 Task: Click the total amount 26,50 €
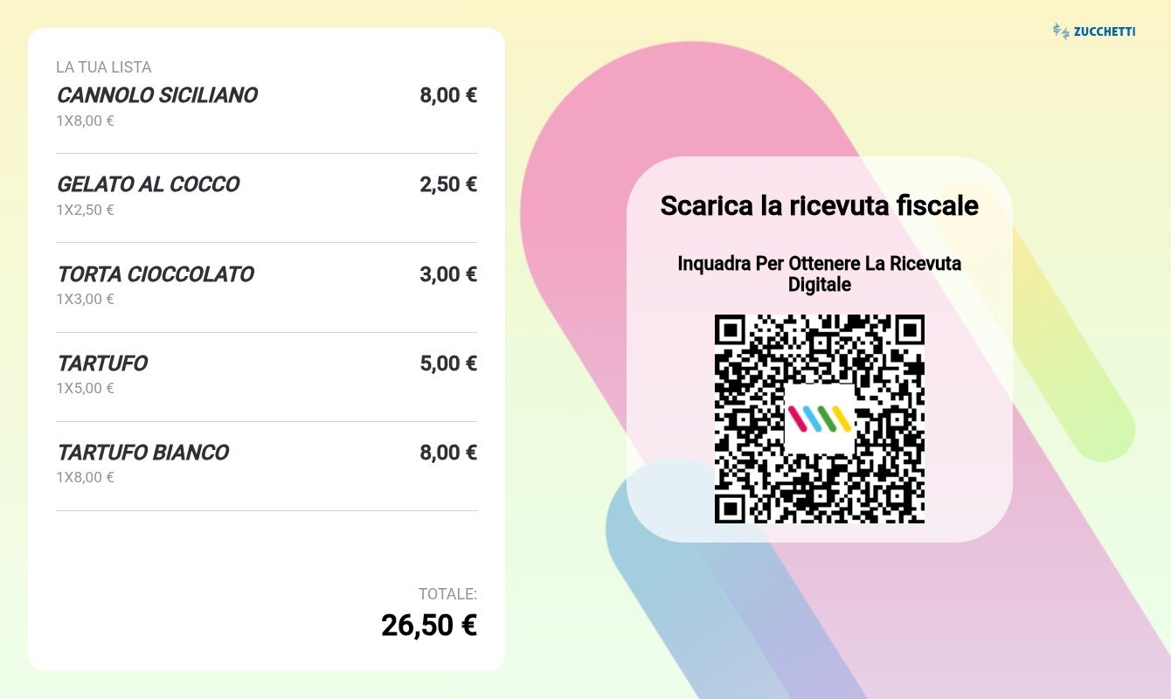[429, 626]
